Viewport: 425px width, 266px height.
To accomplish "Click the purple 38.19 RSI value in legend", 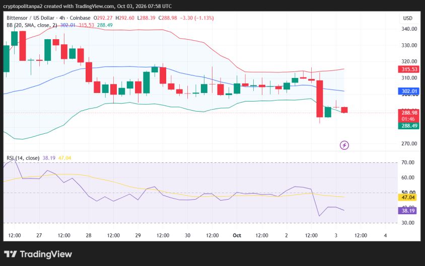I will 49,158.
